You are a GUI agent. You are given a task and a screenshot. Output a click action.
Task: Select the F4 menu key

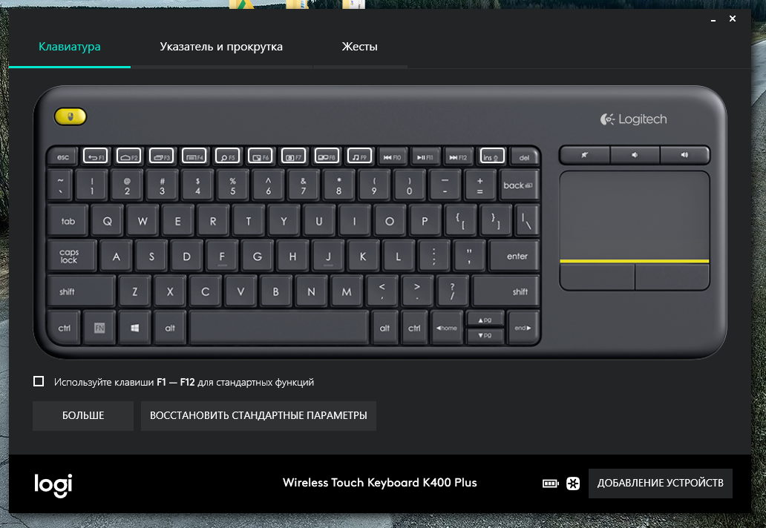tap(194, 156)
